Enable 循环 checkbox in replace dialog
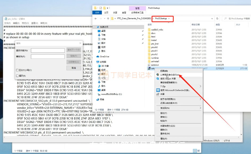251x154 pixels. coord(17,76)
